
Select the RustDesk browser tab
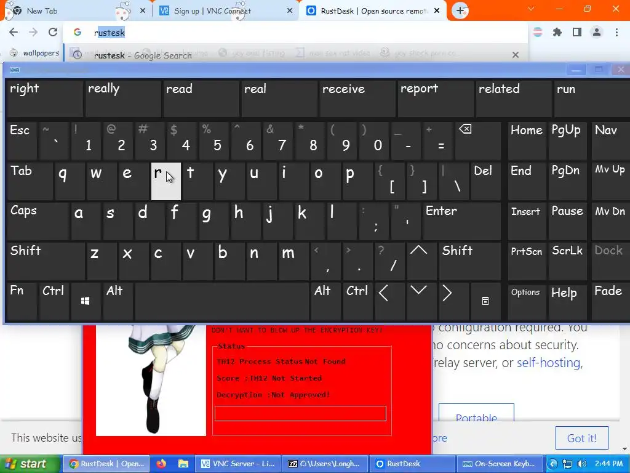(x=372, y=11)
